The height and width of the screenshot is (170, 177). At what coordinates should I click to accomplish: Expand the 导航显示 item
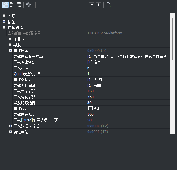10,51
